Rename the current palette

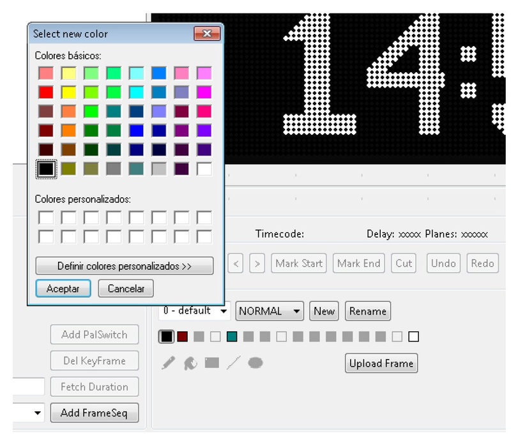click(x=368, y=311)
